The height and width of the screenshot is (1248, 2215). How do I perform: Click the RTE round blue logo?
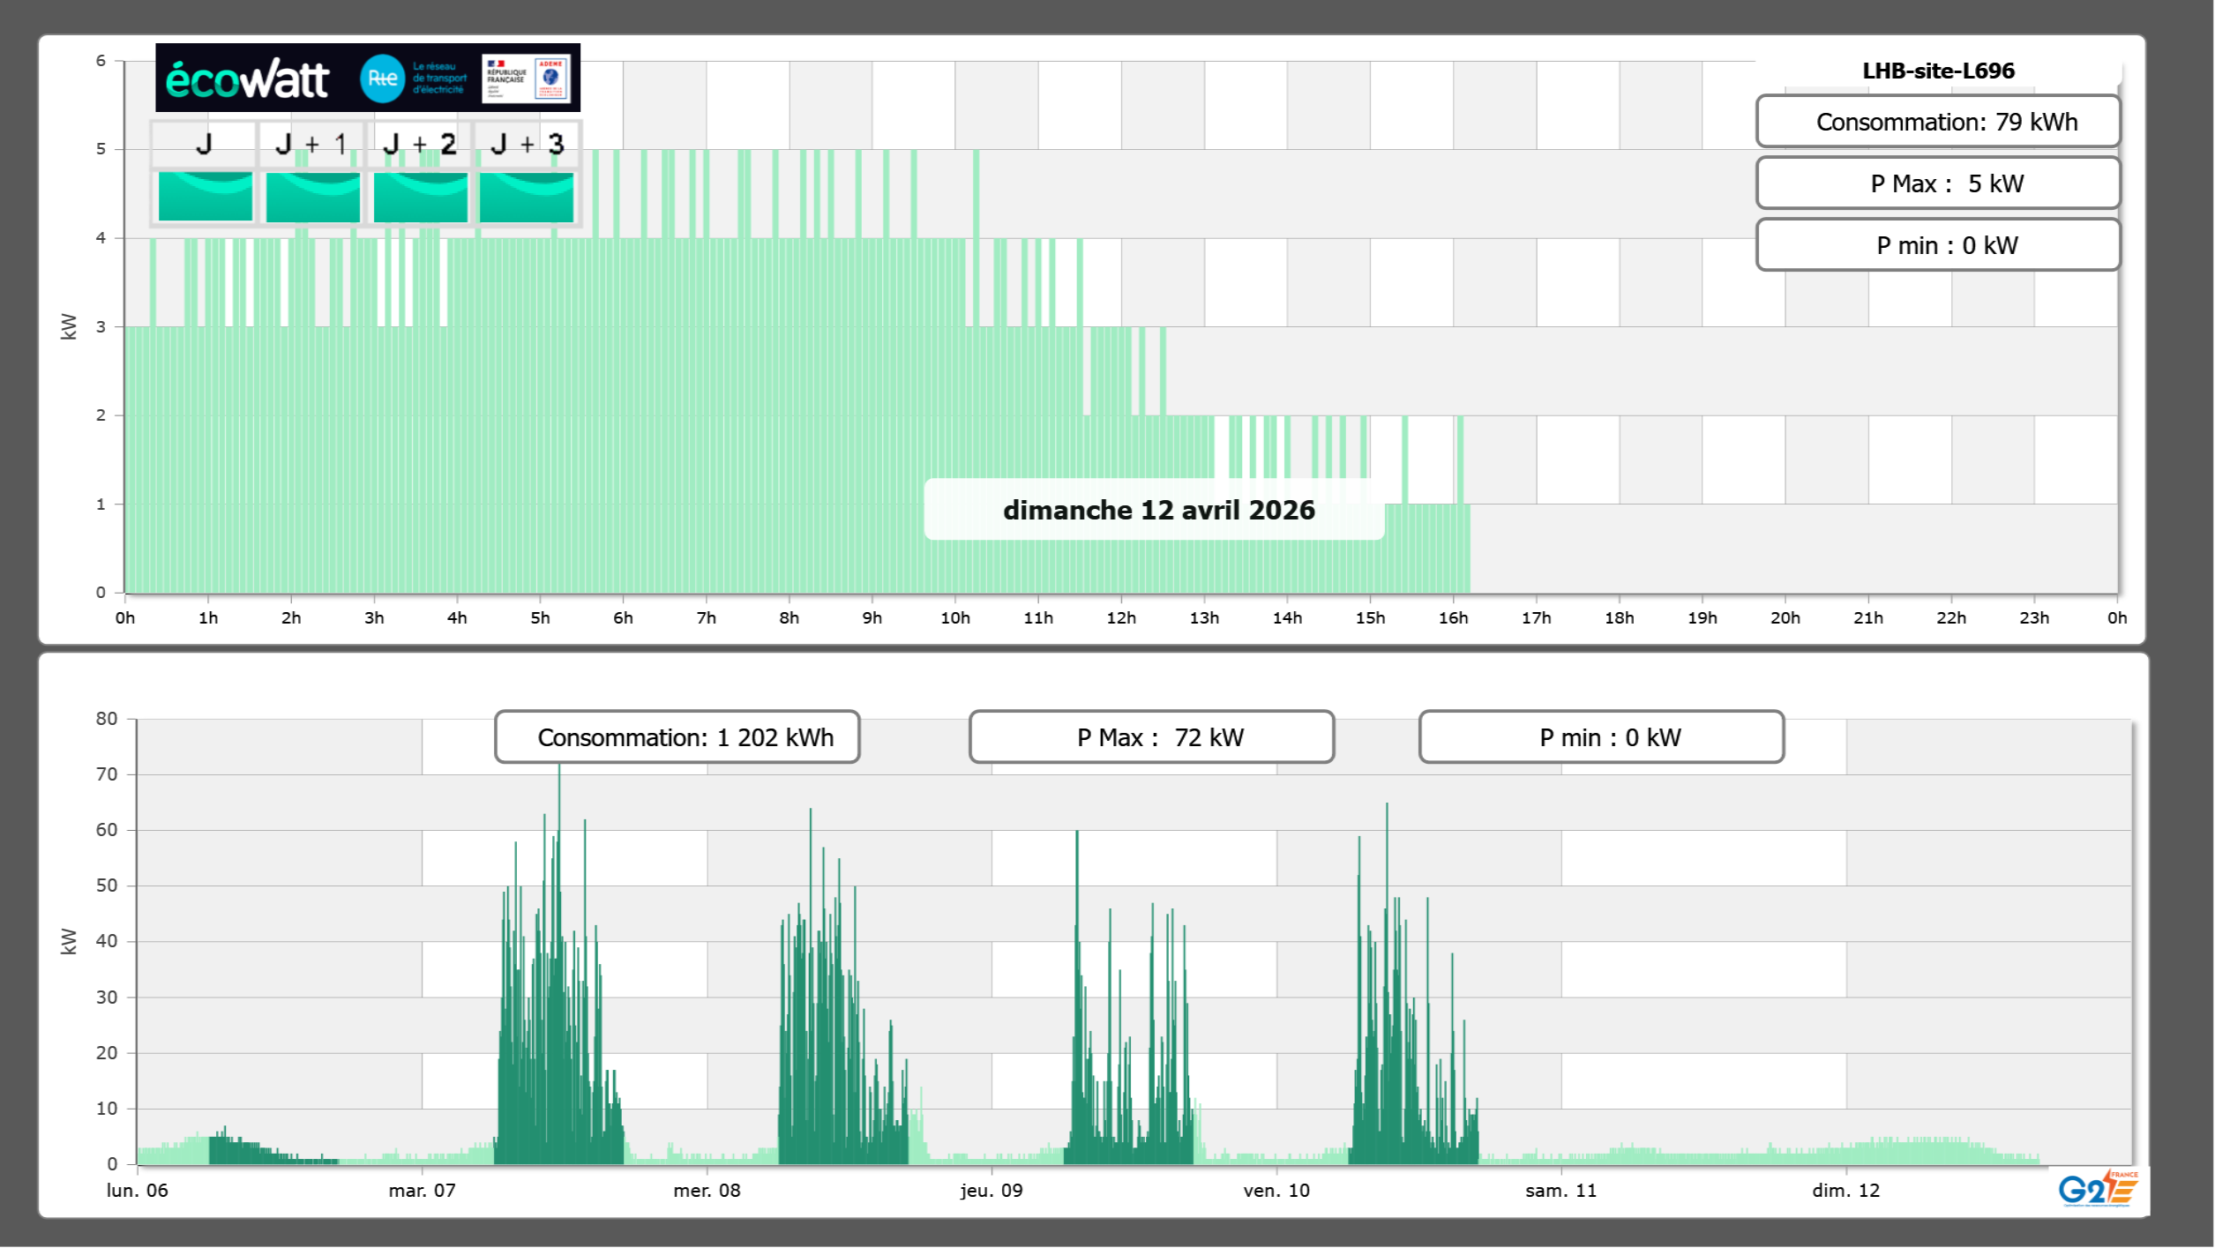(x=382, y=78)
